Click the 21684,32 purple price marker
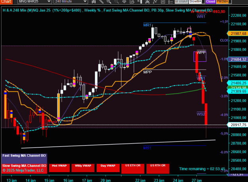The height and width of the screenshot is (182, 248). pos(237,59)
